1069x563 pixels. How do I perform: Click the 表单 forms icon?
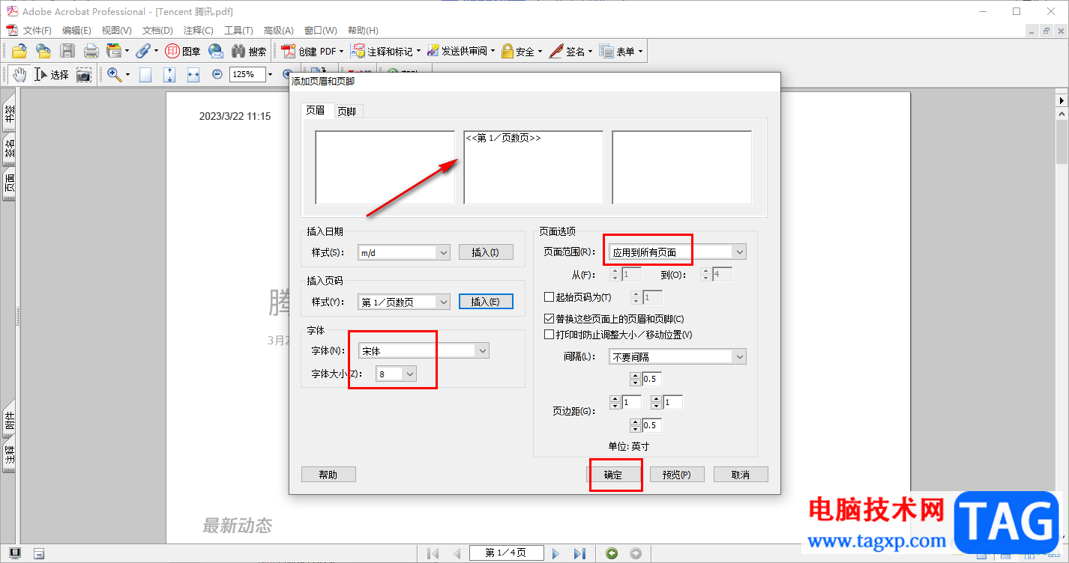tap(607, 51)
